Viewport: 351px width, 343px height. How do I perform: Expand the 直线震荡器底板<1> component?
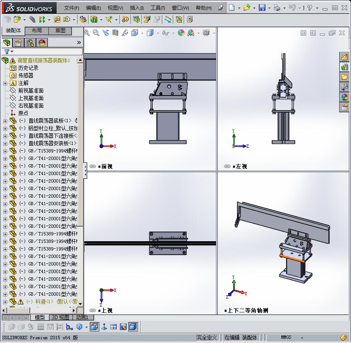(5, 121)
